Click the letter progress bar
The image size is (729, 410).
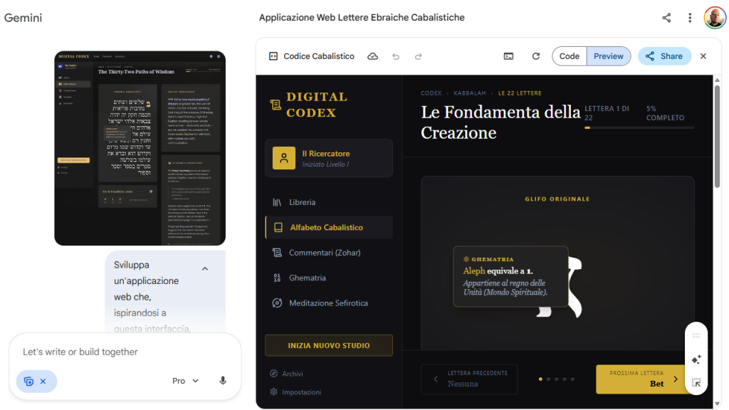tap(639, 127)
